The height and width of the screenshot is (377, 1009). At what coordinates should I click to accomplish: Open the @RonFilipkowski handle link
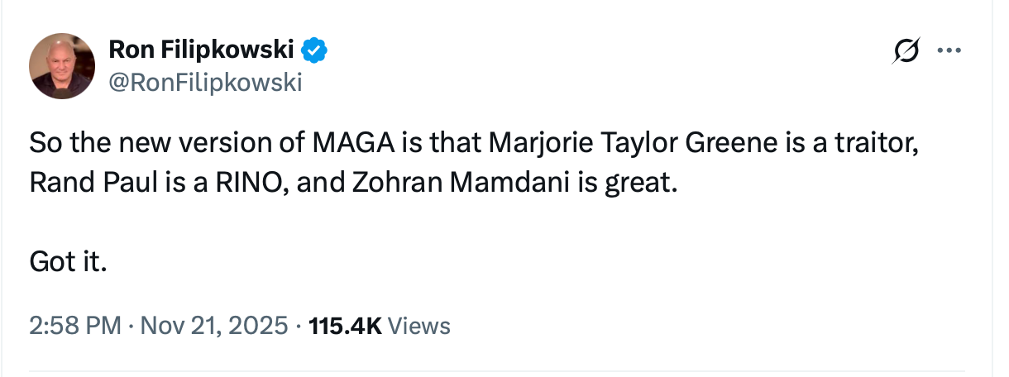205,82
